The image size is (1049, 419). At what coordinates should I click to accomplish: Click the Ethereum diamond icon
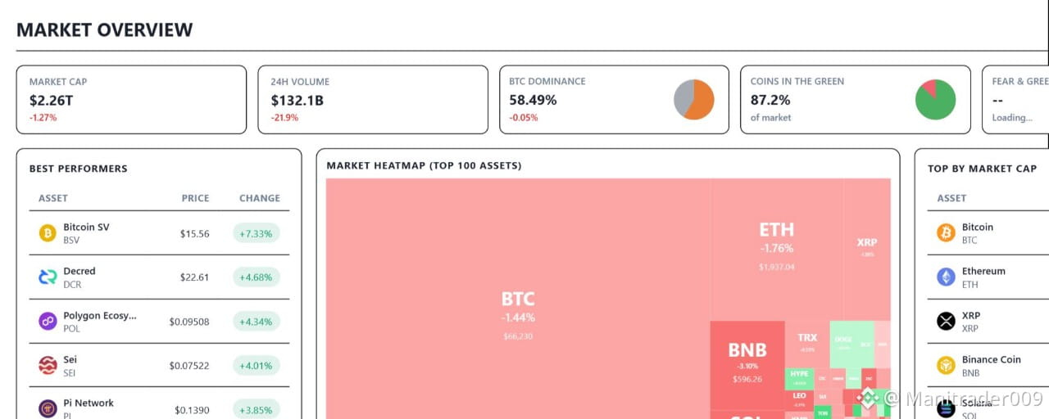(x=946, y=277)
